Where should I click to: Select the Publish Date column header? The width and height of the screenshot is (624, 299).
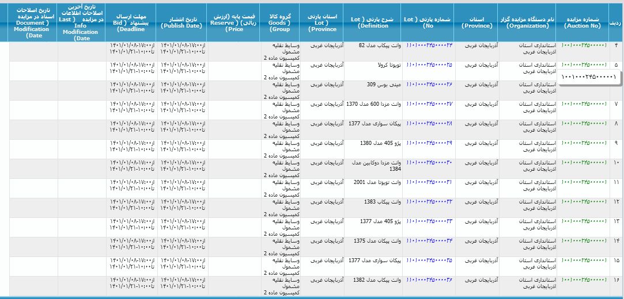click(181, 22)
